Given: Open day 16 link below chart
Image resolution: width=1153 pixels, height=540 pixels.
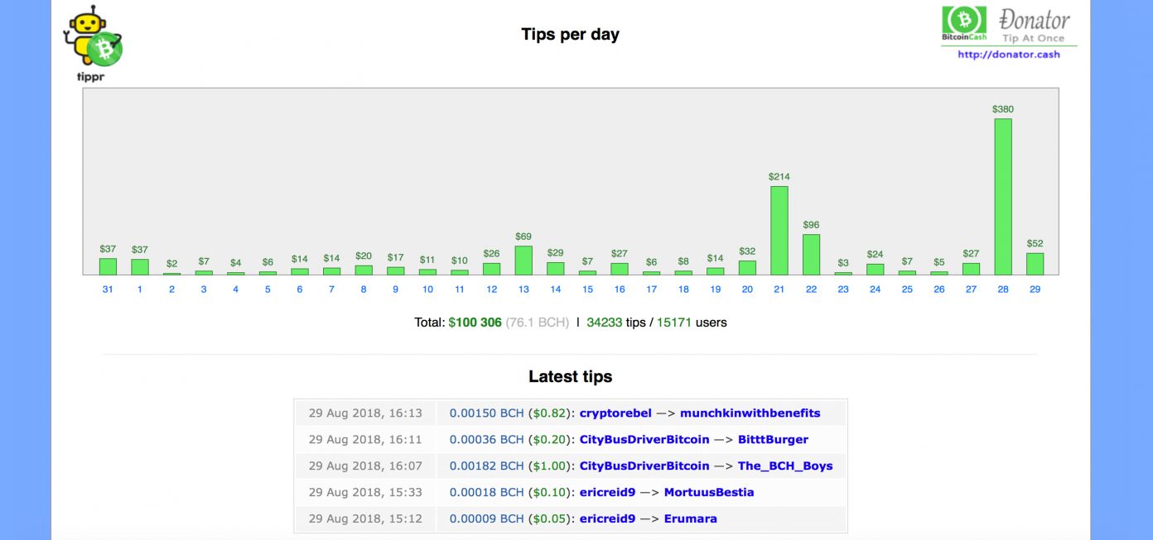Looking at the screenshot, I should (x=620, y=289).
